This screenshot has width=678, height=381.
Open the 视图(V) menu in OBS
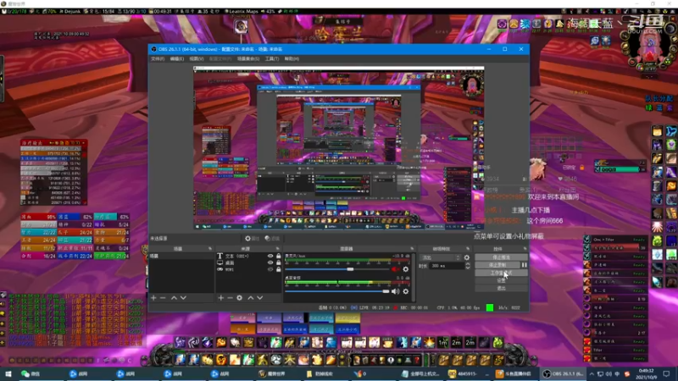(196, 58)
